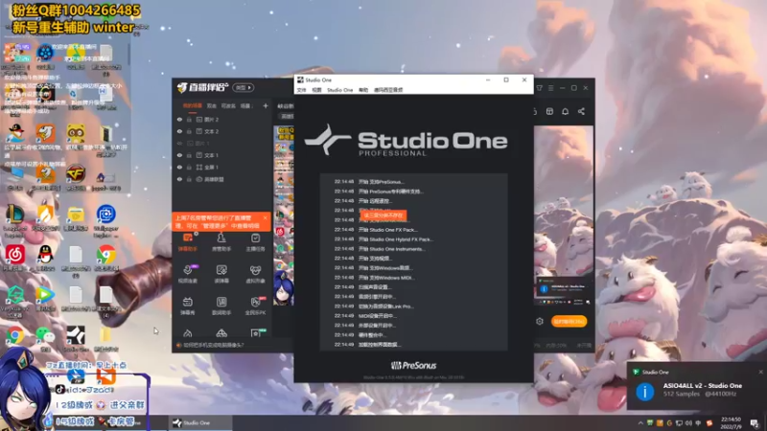Open the Studio One menu item
This screenshot has height=431, width=767.
click(x=340, y=90)
